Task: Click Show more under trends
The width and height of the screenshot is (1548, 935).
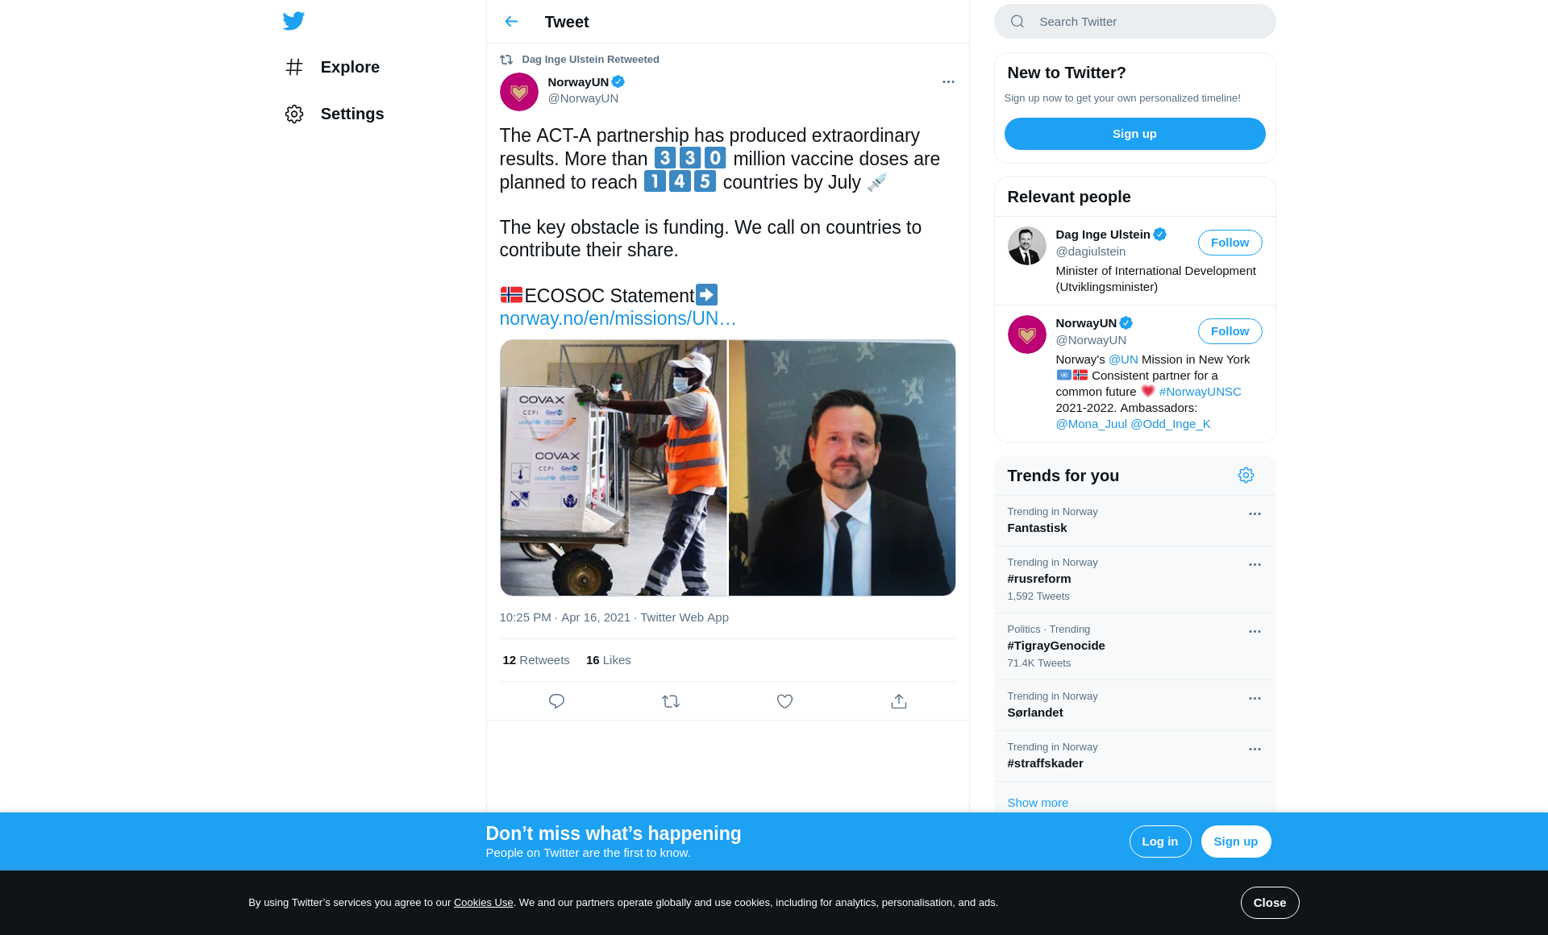Action: point(1038,803)
